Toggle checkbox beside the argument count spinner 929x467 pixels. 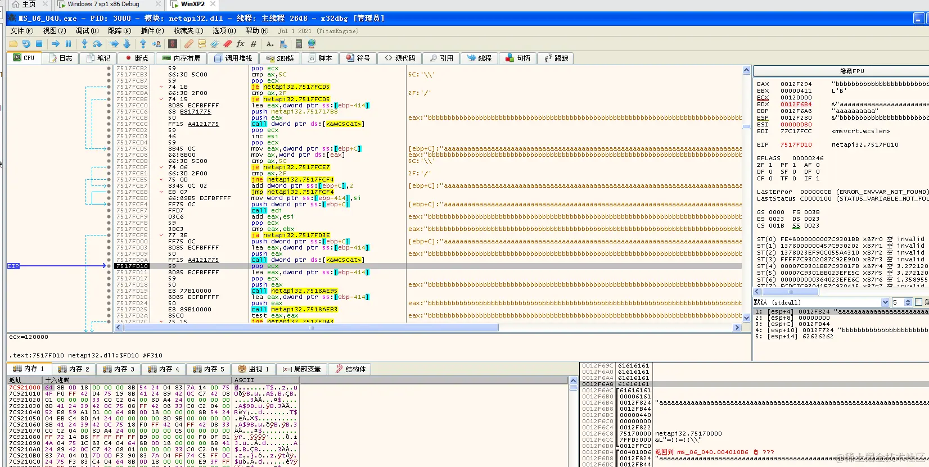pos(918,302)
